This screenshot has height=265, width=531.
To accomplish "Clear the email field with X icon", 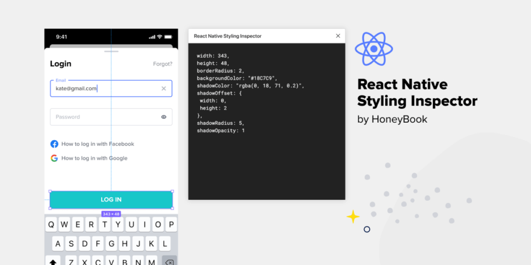I will pos(163,89).
